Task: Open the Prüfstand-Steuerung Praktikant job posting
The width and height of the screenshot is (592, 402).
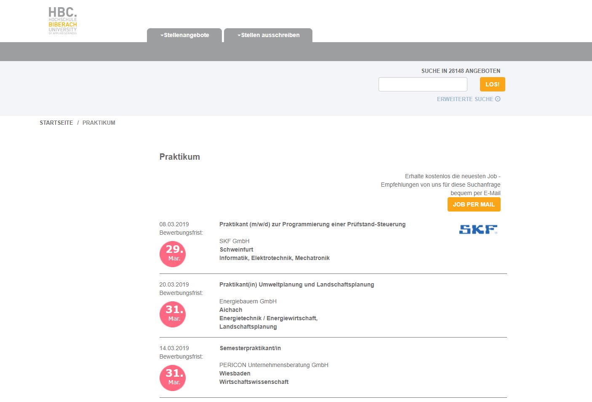Action: pyautogui.click(x=312, y=224)
